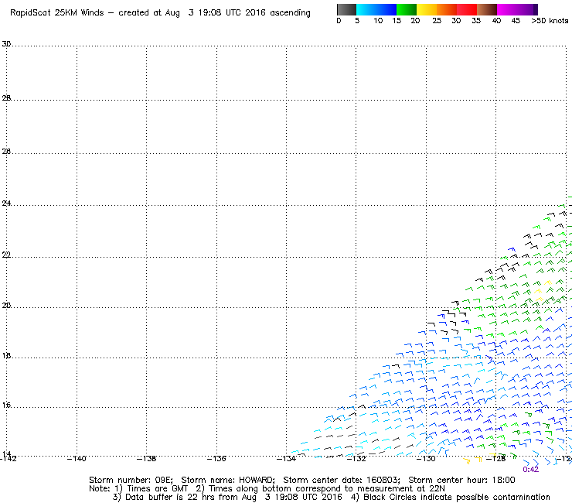The width and height of the screenshot is (572, 503).
Task: Click the legend label 10
Action: coord(378,21)
